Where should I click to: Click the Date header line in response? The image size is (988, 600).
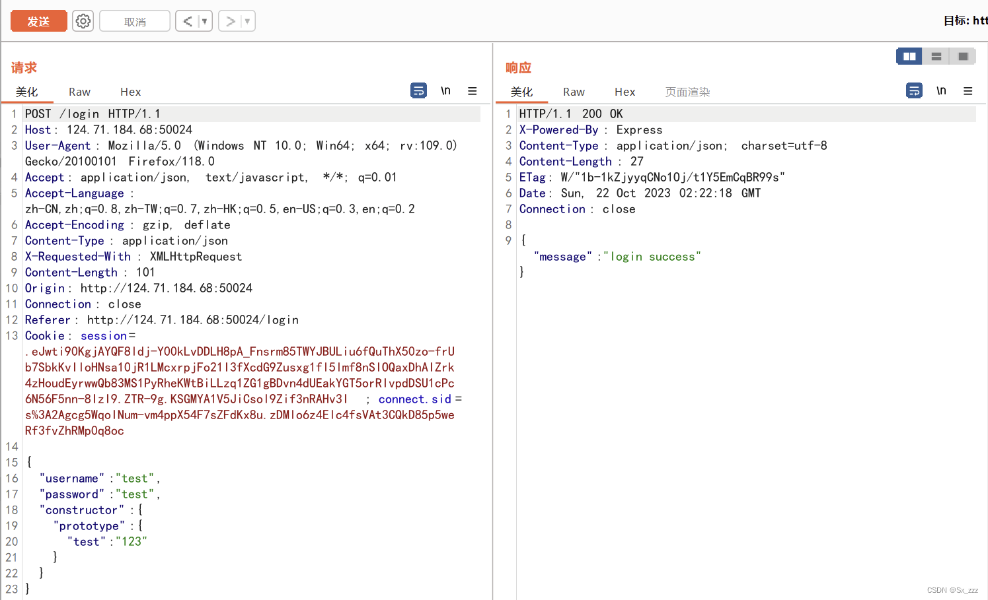[x=640, y=193]
